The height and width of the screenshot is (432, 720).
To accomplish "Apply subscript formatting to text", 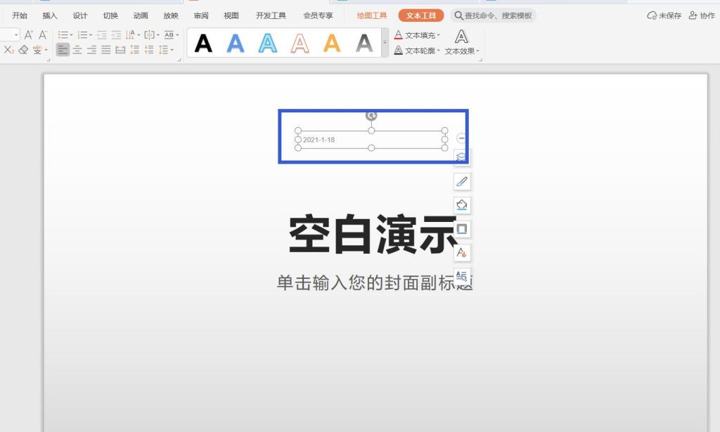I will coord(8,49).
